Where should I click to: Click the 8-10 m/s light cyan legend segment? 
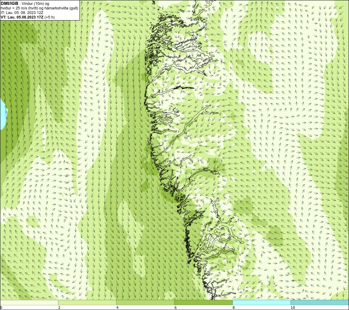(261, 302)
